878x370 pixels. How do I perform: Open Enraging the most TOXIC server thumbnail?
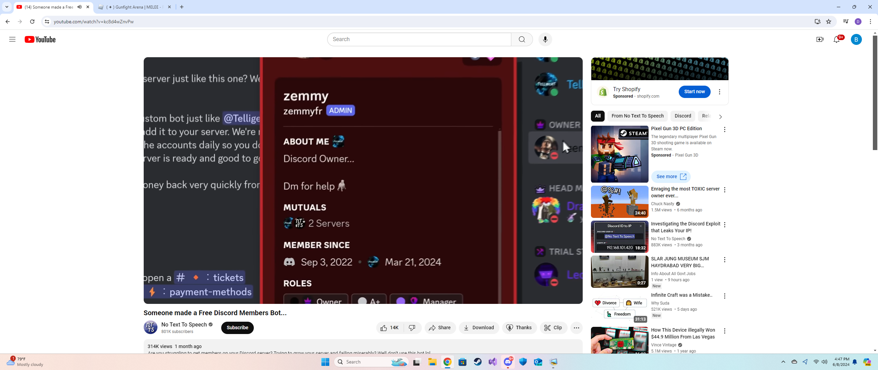click(619, 202)
